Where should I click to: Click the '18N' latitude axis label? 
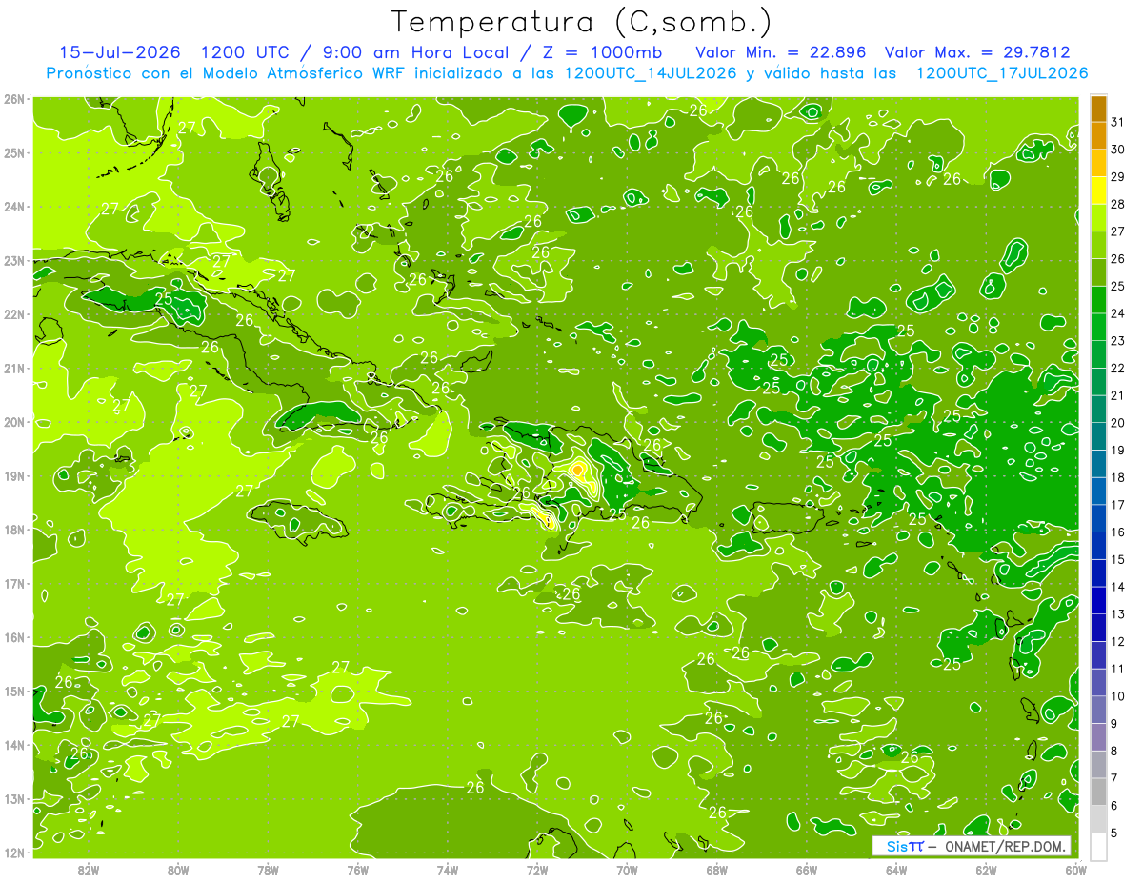click(14, 530)
